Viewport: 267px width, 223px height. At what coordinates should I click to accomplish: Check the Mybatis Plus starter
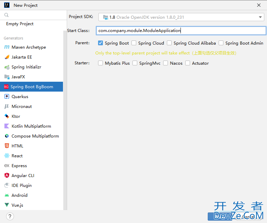click(100, 63)
